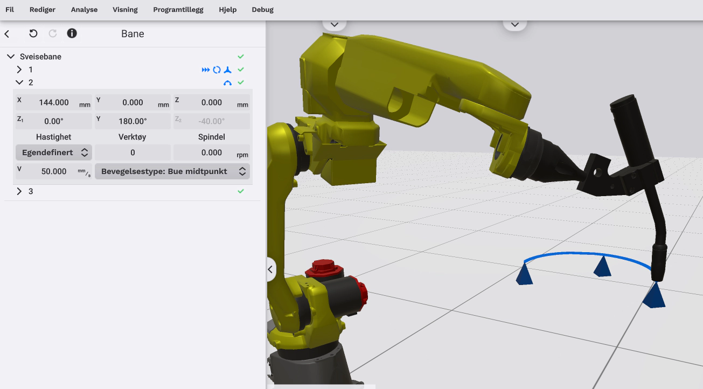Open the Programtillegg menu
The width and height of the screenshot is (703, 389).
pos(178,10)
